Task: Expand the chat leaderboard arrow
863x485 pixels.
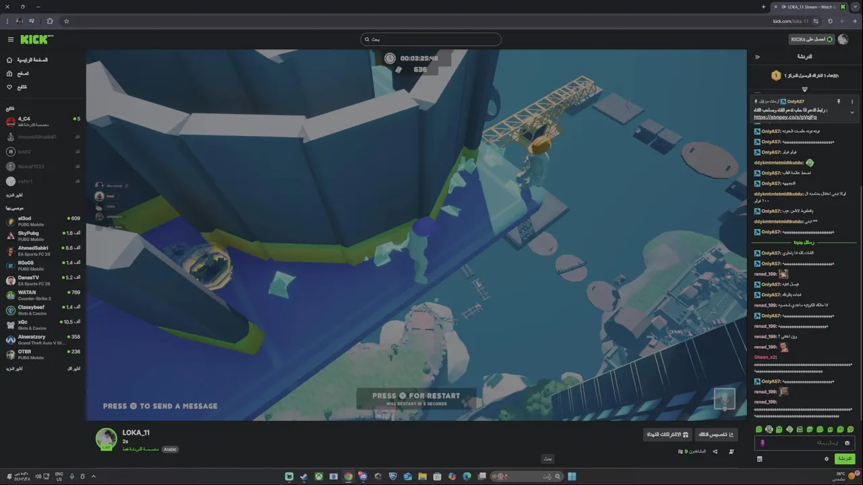Action: tap(804, 90)
